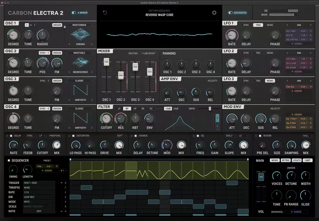Open the reverb HALL type dropdown
This screenshot has height=221, width=319.
pyautogui.click(x=307, y=136)
